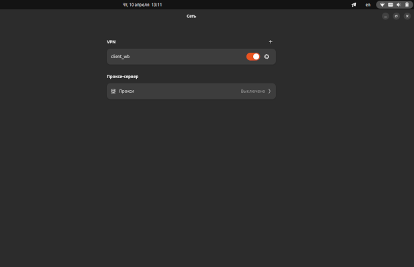This screenshot has height=267, width=414.
Task: Open the clock showing Чт, 10 апреля 13:11
Action: click(x=142, y=5)
